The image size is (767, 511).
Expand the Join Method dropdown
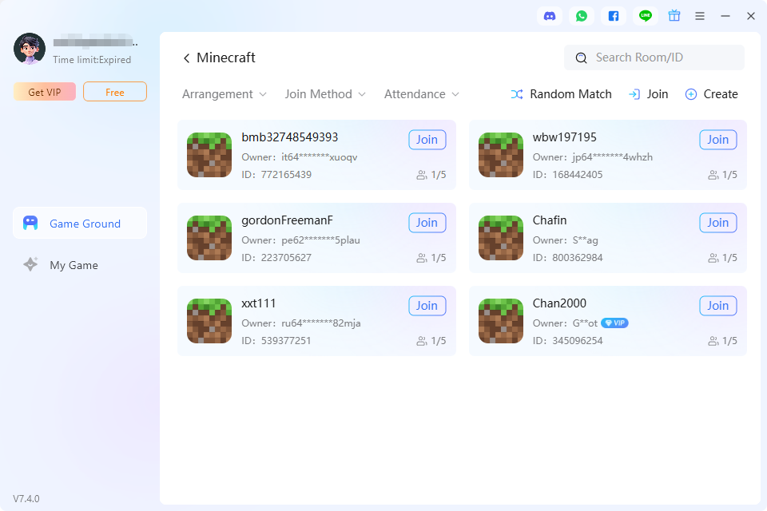[325, 94]
